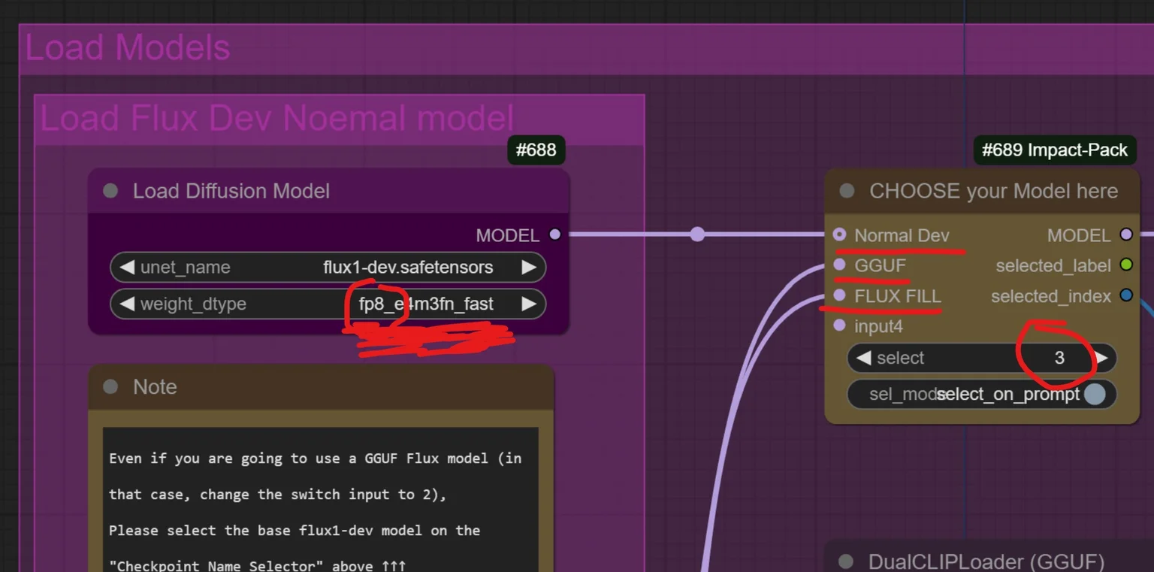Viewport: 1154px width, 572px height.
Task: Click inside the Note text area
Action: 321,499
